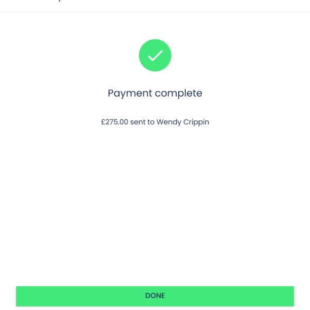Dismiss the confirmation with the DONE button
The image size is (310, 310).
tap(155, 296)
